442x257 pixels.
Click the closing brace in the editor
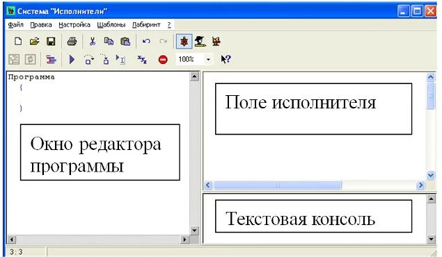[x=21, y=108]
